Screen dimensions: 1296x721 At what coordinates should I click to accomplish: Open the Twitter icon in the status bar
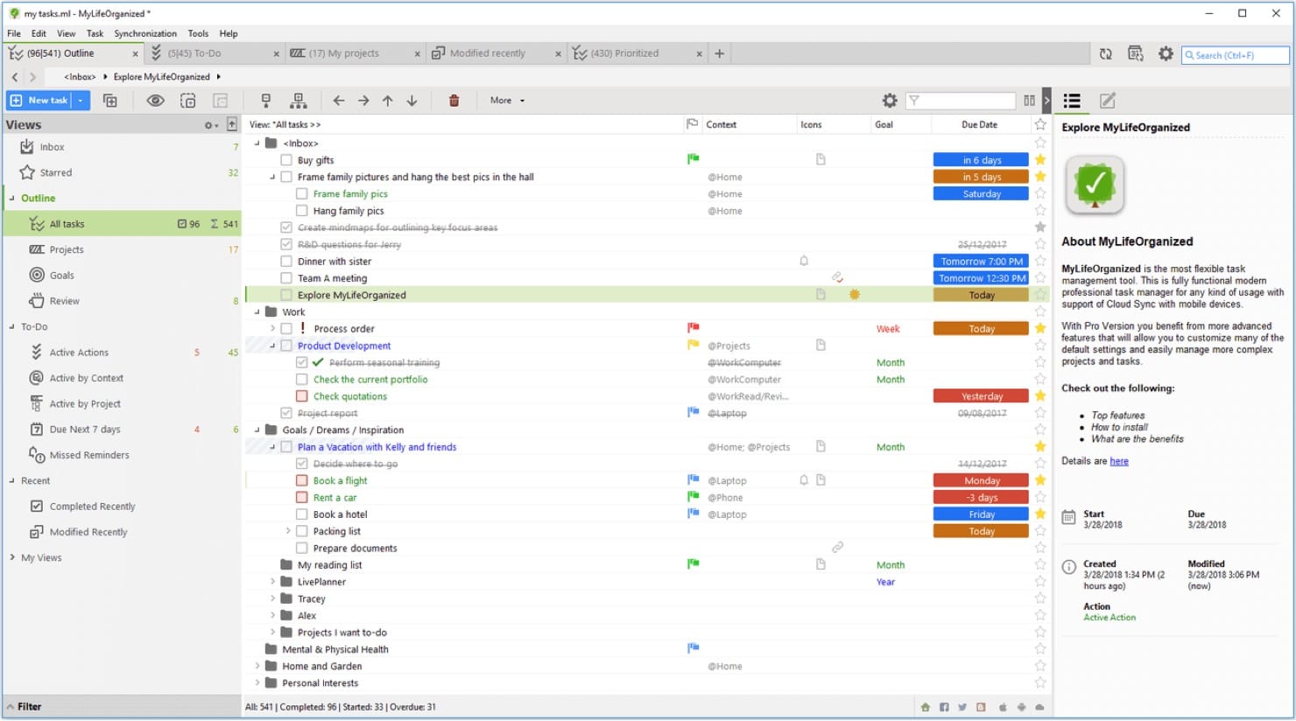point(963,706)
